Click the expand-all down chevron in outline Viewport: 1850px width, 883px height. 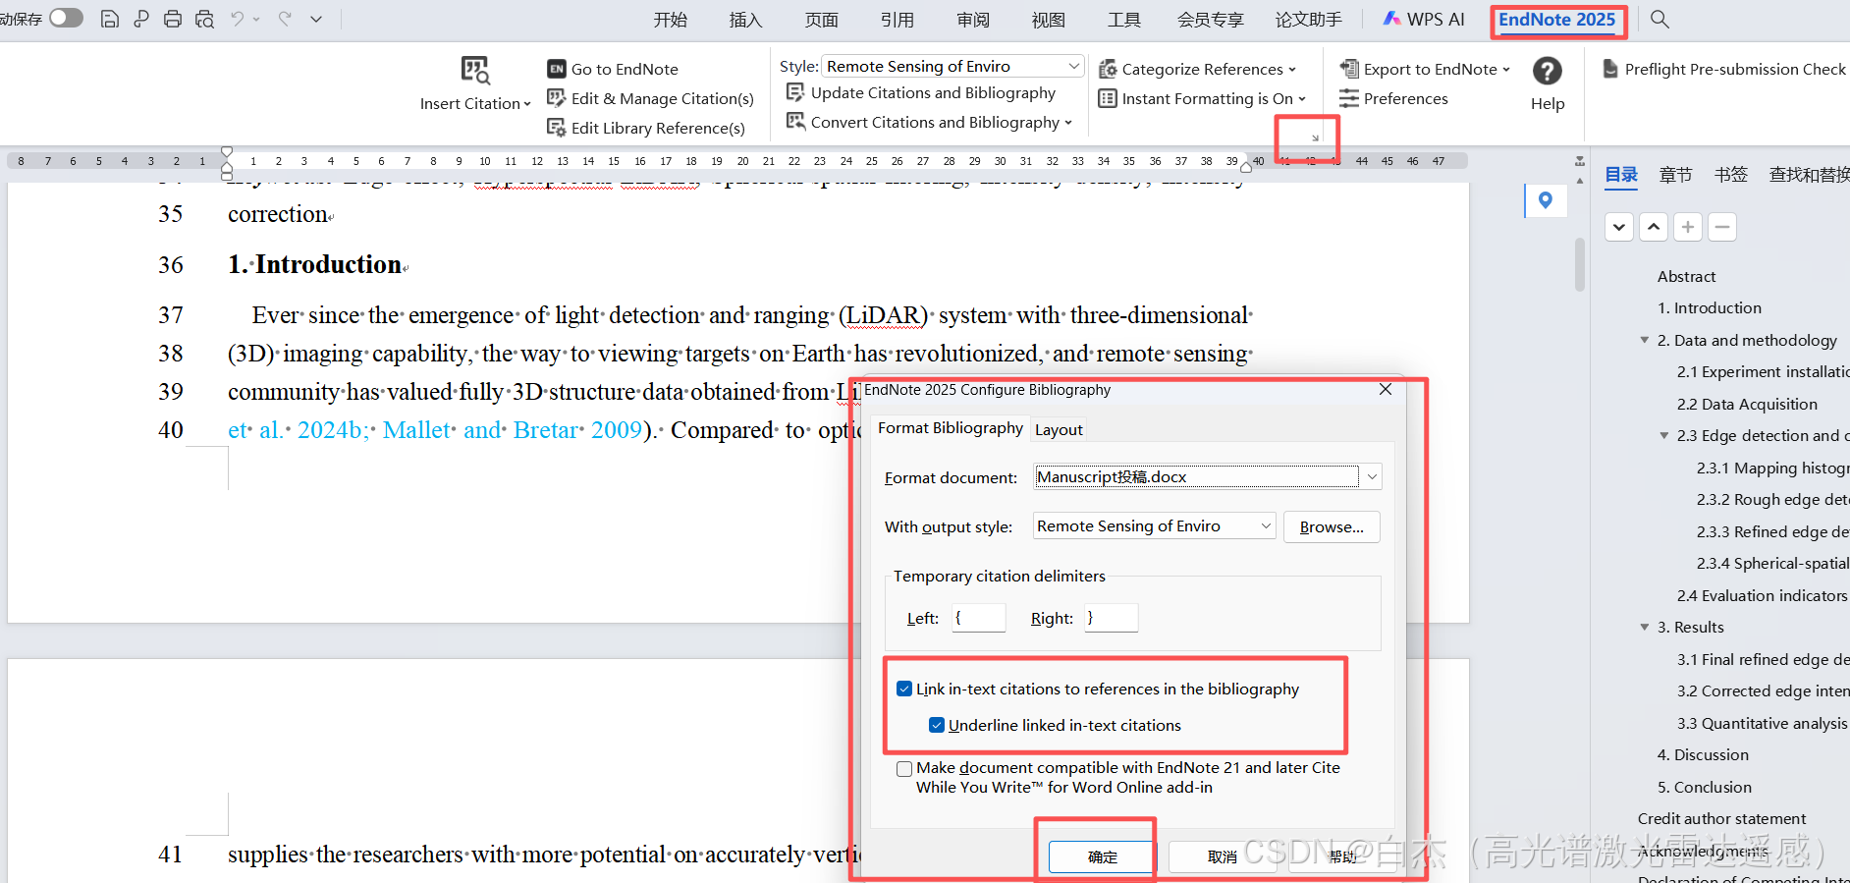tap(1619, 227)
